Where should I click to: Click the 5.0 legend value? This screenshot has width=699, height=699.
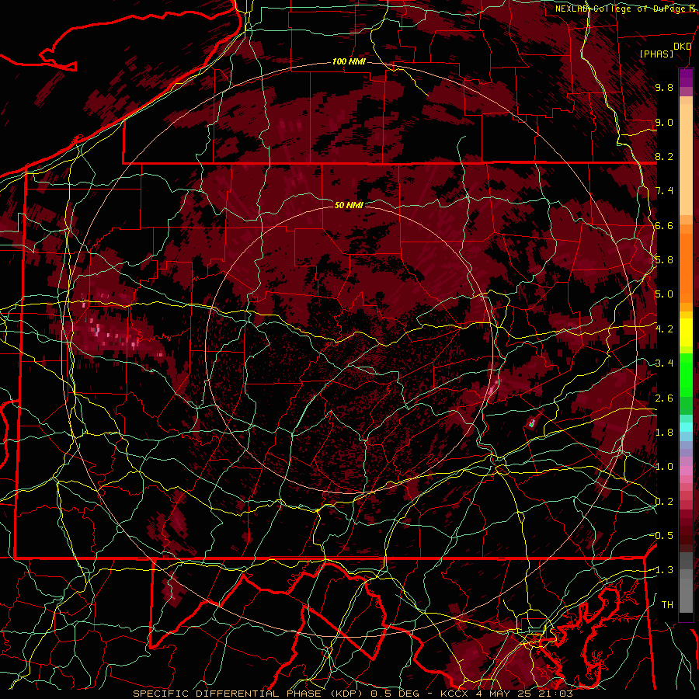664,294
